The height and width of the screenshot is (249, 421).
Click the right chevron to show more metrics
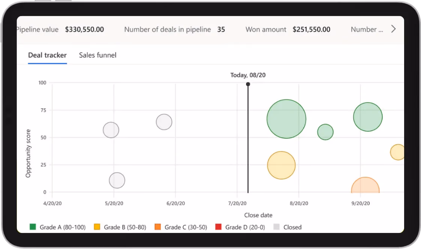pyautogui.click(x=393, y=29)
